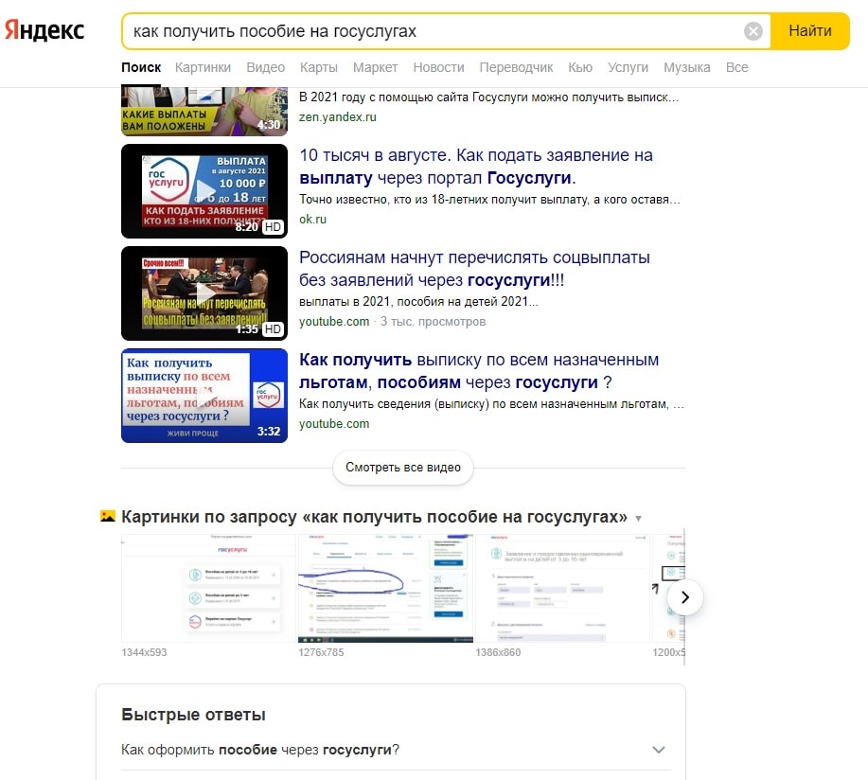
Task: Switch to the Картинки tab
Action: 203,67
